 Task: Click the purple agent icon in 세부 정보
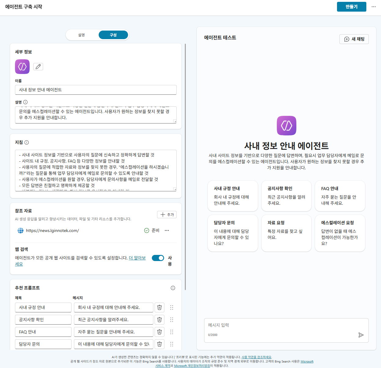tap(22, 67)
